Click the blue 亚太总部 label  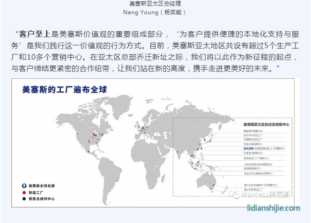[x=248, y=148]
